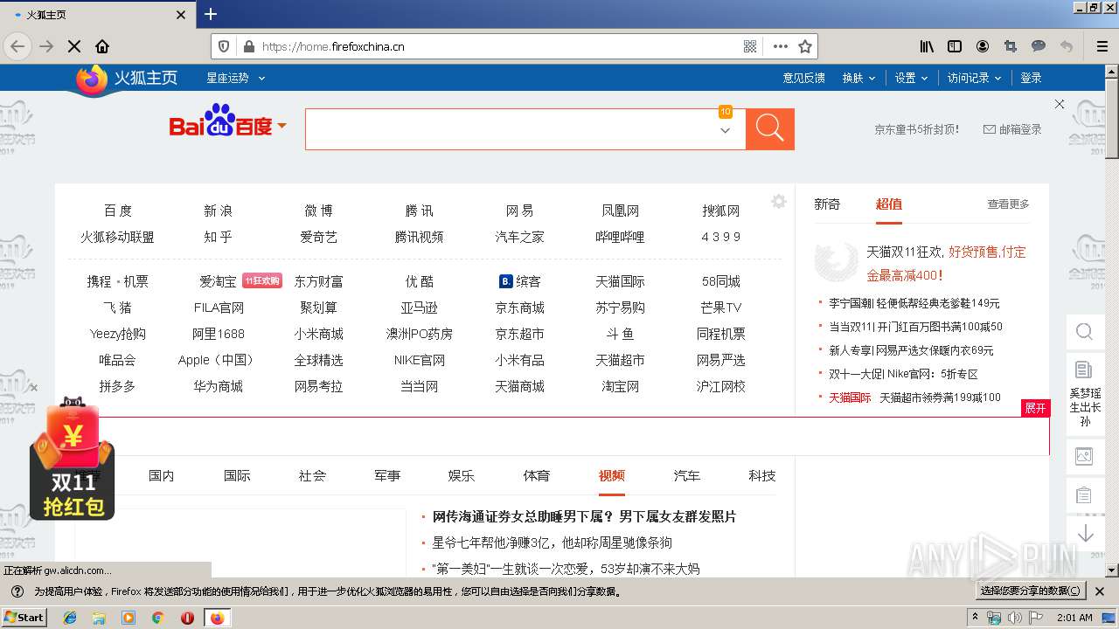Open page actions three-dot menu
The image size is (1119, 629).
tap(780, 46)
